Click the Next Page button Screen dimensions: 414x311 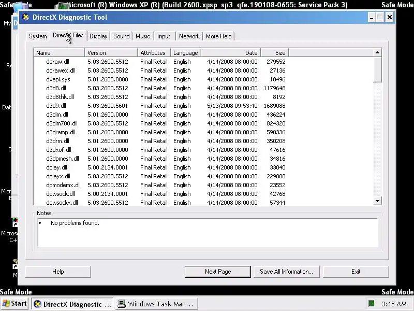click(x=218, y=272)
